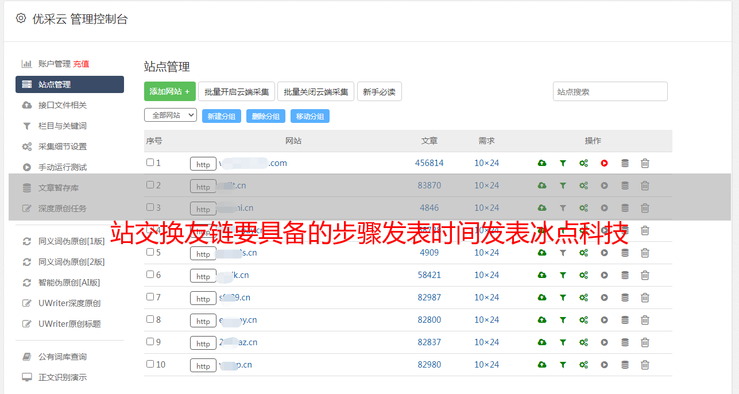Open database icon in row 5

(625, 253)
